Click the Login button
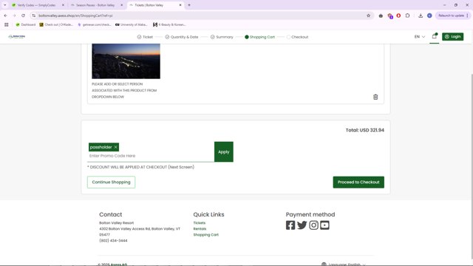 tap(453, 36)
